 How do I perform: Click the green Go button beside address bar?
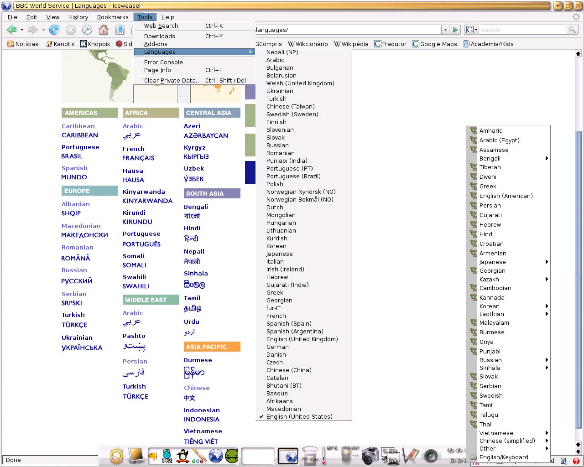455,30
